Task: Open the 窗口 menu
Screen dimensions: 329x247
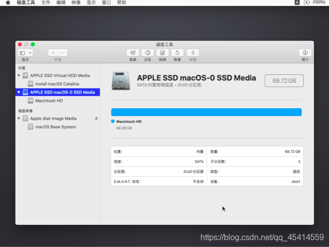Action: tap(106, 3)
